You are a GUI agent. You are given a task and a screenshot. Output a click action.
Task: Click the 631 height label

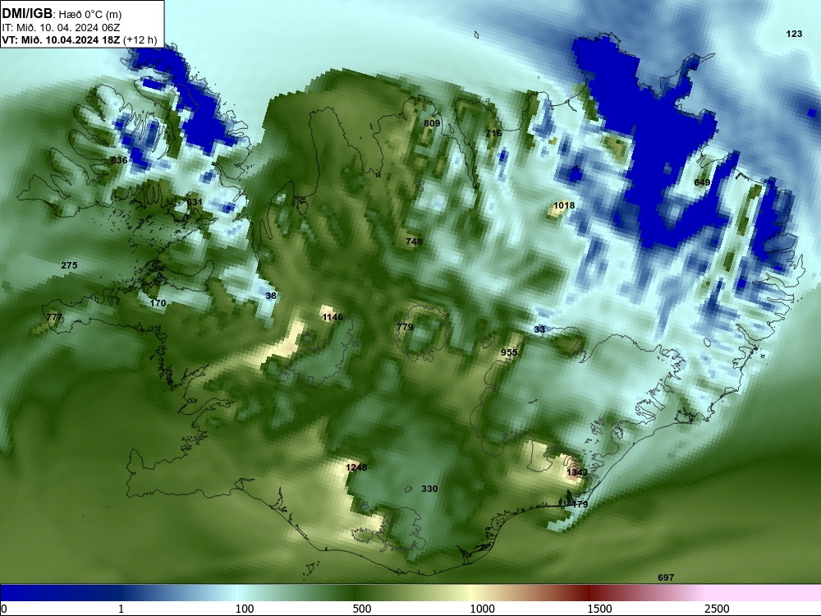coord(194,202)
